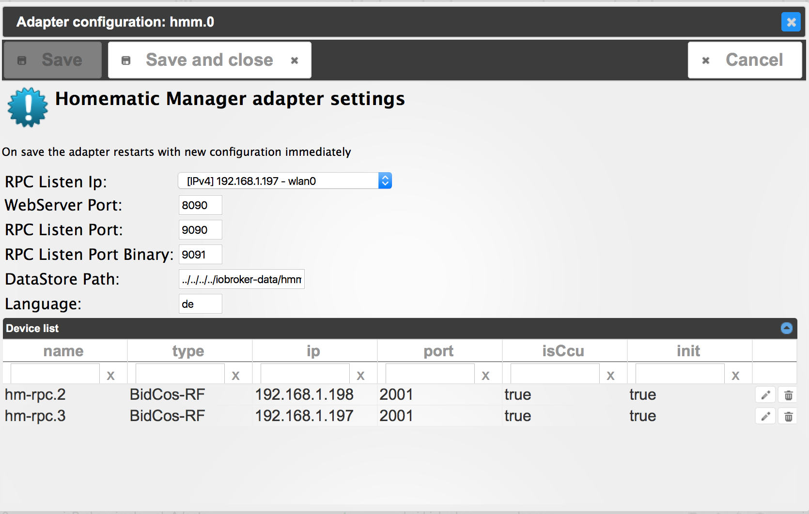This screenshot has height=514, width=809.
Task: Edit the hm-rpc.2 device row
Action: click(765, 395)
